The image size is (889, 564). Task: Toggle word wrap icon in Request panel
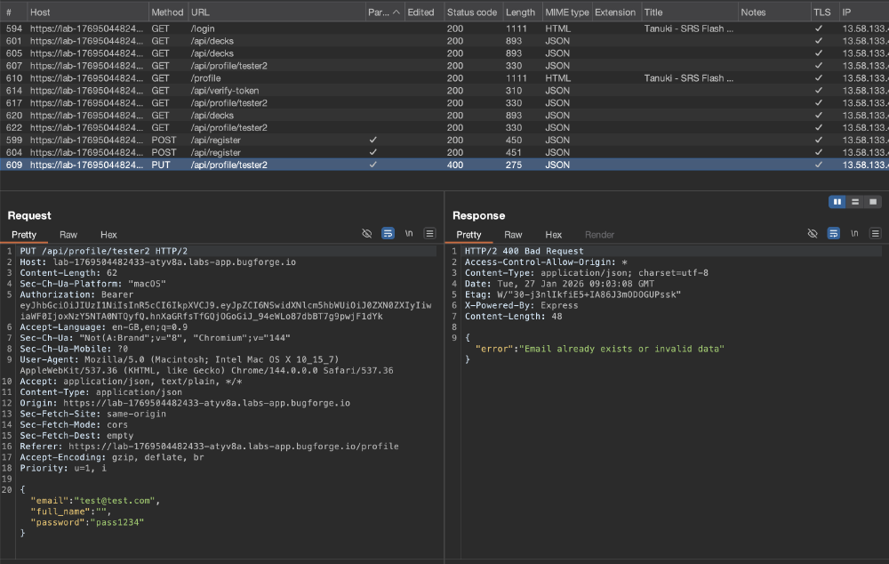pyautogui.click(x=388, y=233)
